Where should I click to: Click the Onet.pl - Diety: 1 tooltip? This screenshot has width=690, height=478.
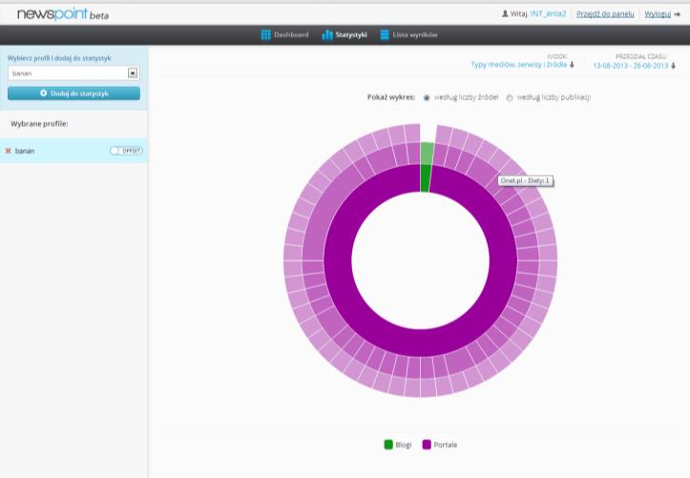click(526, 180)
